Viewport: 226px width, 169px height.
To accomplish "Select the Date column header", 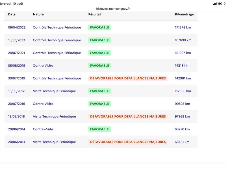I will pyautogui.click(x=12, y=14).
